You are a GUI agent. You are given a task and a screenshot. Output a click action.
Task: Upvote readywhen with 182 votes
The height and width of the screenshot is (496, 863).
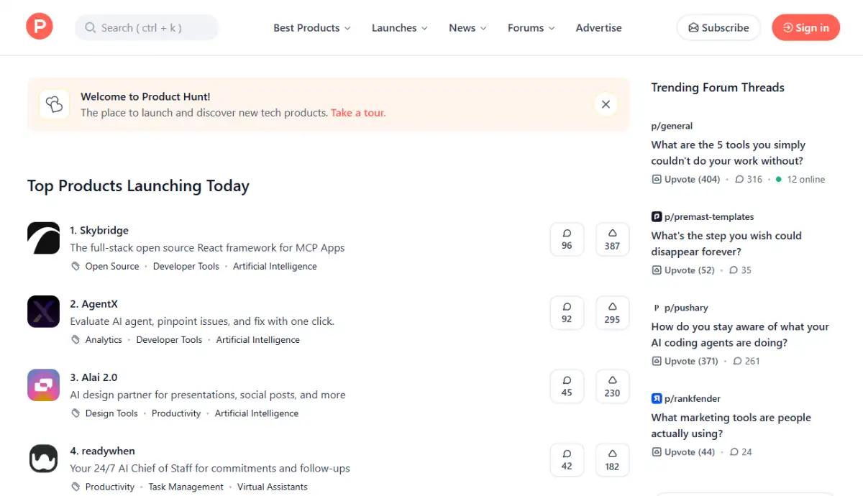[x=612, y=460]
